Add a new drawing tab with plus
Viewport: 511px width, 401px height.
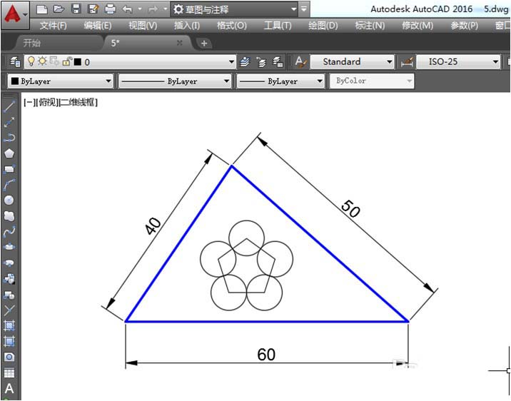pos(204,43)
